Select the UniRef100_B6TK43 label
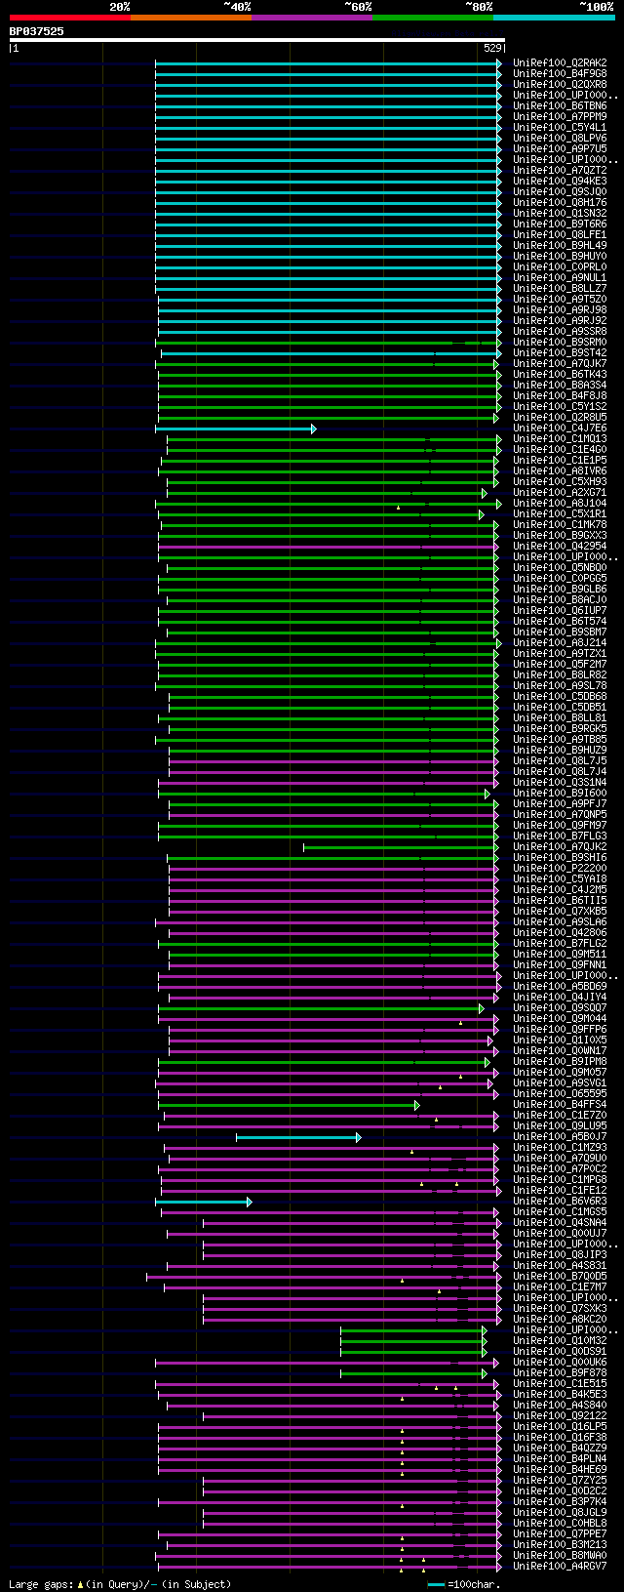The height and width of the screenshot is (1592, 624). pos(560,375)
